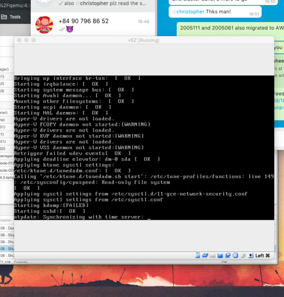Open the +84 90 796 86 52 chat
This screenshot has width=284, height=297.
coord(93,24)
